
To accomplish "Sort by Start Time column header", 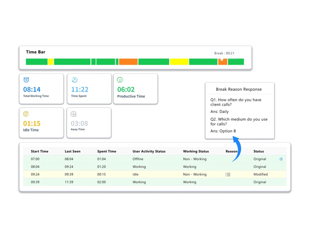I will pos(40,151).
